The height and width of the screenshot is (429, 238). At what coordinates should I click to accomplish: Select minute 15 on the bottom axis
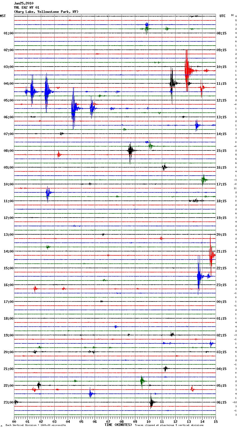tap(215, 421)
